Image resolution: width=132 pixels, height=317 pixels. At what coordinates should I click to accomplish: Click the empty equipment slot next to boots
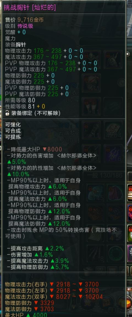click(113, 106)
